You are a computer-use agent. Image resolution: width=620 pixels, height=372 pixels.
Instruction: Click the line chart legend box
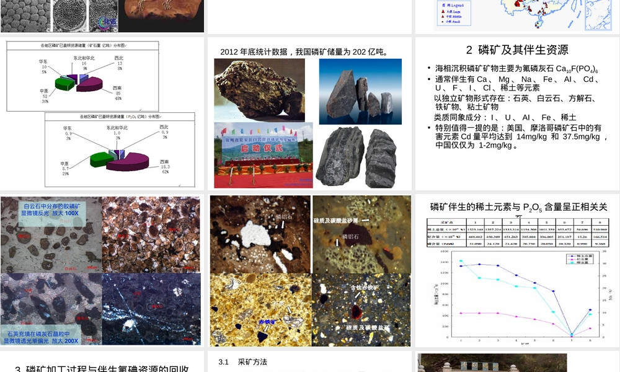[580, 259]
